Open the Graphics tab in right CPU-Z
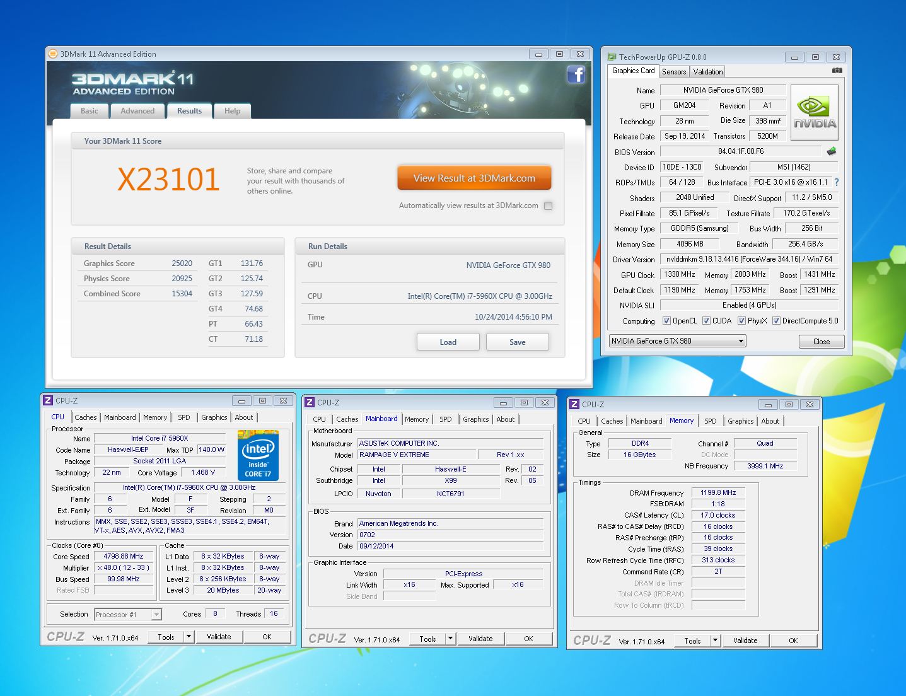 [x=740, y=421]
